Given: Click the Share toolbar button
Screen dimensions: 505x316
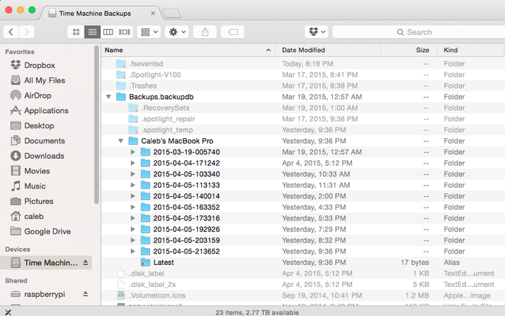Looking at the screenshot, I should (x=205, y=32).
